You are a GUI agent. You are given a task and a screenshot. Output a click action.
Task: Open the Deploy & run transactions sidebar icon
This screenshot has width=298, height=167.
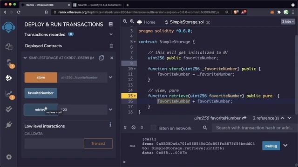tap(8, 78)
